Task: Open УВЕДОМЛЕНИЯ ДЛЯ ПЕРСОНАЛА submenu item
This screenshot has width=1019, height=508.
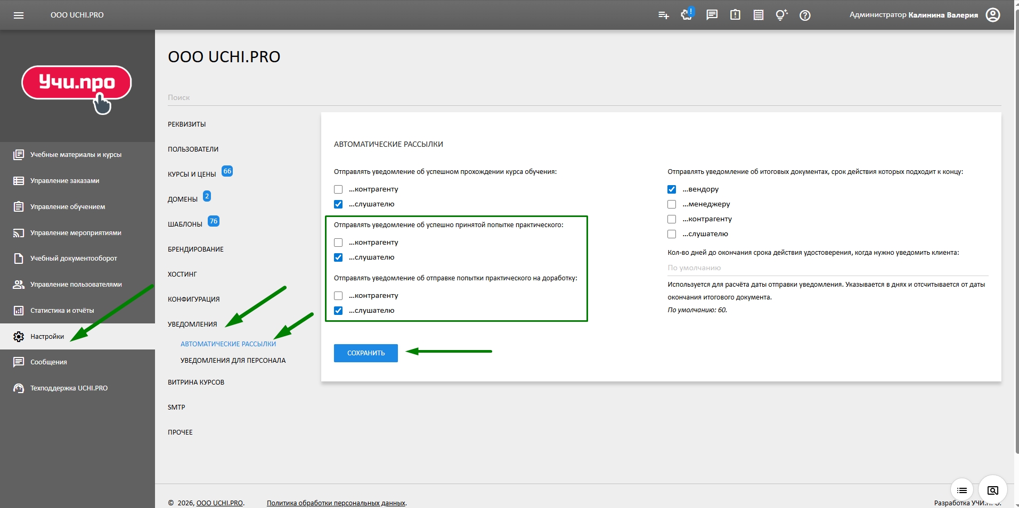Action: 233,360
